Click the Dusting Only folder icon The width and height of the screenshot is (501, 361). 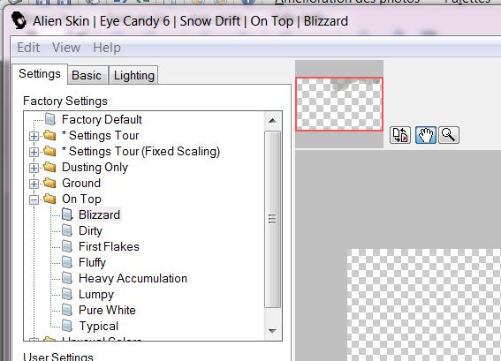click(49, 167)
